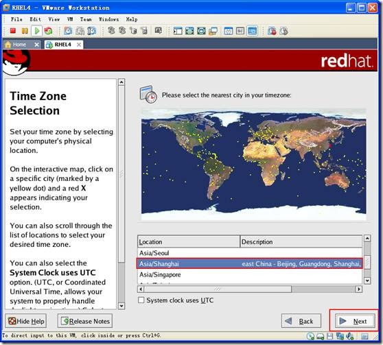The image size is (383, 345).
Task: Select Asia/Seoul in the location list
Action: click(249, 253)
